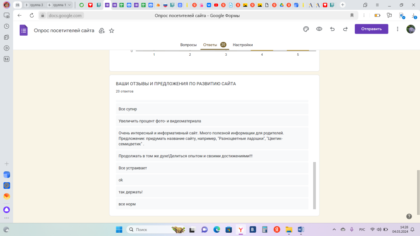Open the three-dot more options menu
The height and width of the screenshot is (236, 420).
pos(397,29)
